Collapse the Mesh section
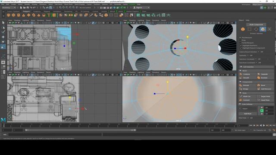 pyautogui.click(x=256, y=71)
